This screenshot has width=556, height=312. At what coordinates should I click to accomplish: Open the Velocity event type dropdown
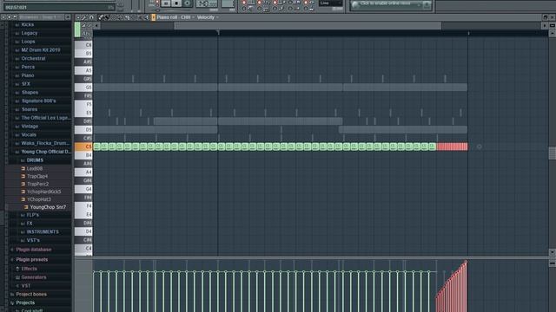coord(208,17)
